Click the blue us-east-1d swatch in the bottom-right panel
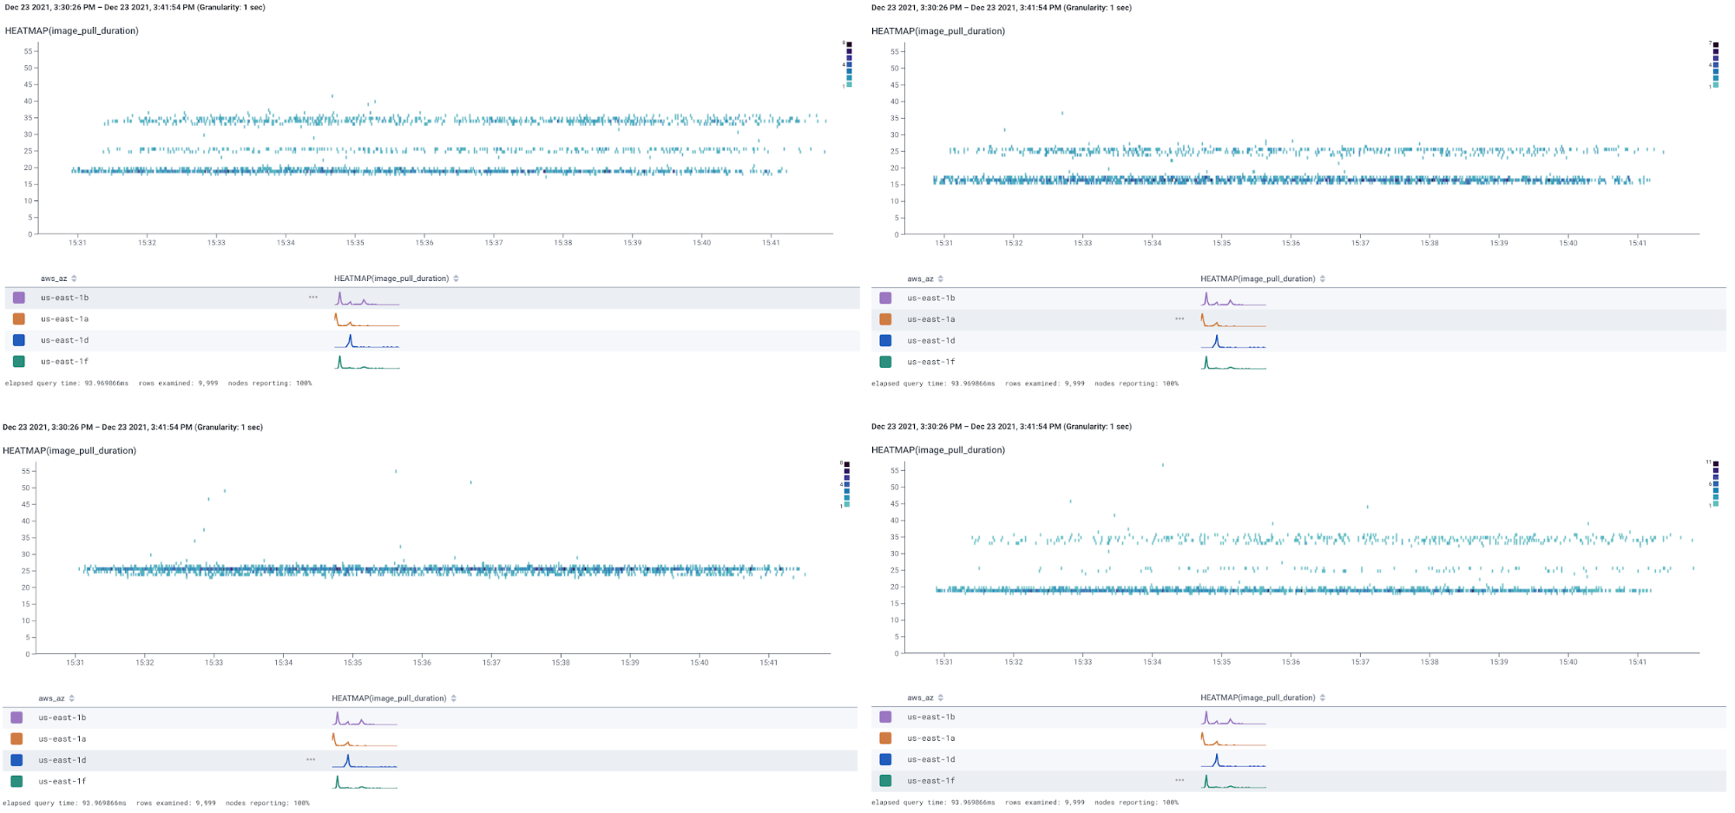Screen dimensions: 1735x813 (x=885, y=759)
